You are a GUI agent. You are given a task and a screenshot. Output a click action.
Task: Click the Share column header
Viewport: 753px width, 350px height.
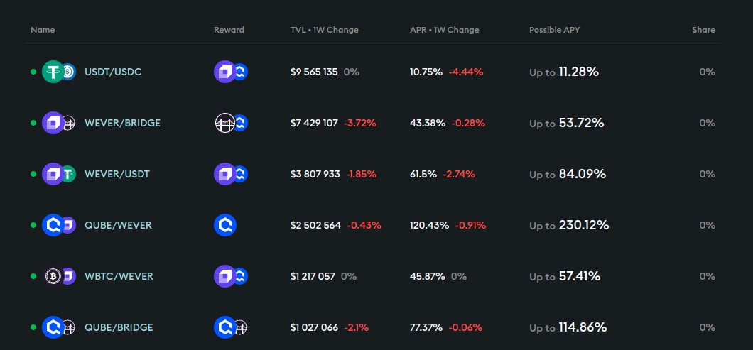pyautogui.click(x=703, y=30)
